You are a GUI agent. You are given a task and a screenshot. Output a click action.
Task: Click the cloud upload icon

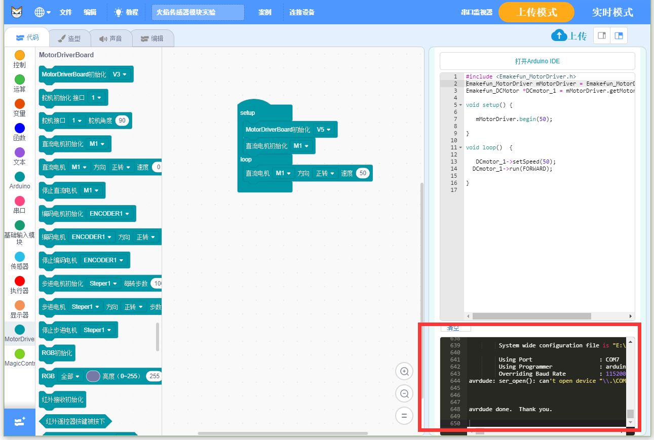tap(559, 35)
